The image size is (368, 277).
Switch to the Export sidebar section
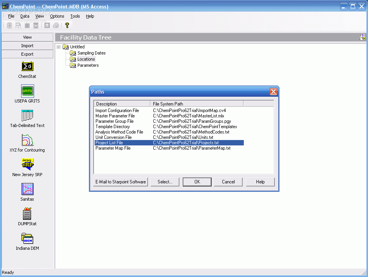tap(28, 54)
